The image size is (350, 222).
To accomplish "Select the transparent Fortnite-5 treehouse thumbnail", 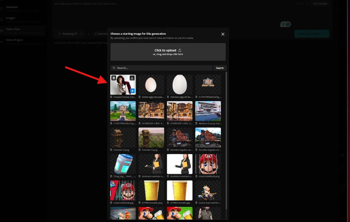I will click(x=123, y=138).
